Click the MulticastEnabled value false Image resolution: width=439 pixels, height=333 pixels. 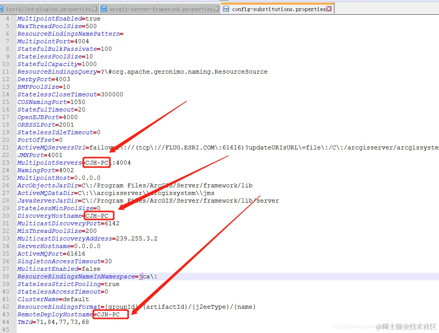91,269
